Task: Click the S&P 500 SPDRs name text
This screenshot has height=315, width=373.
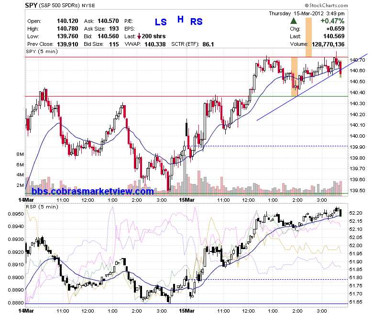Action: (x=59, y=5)
